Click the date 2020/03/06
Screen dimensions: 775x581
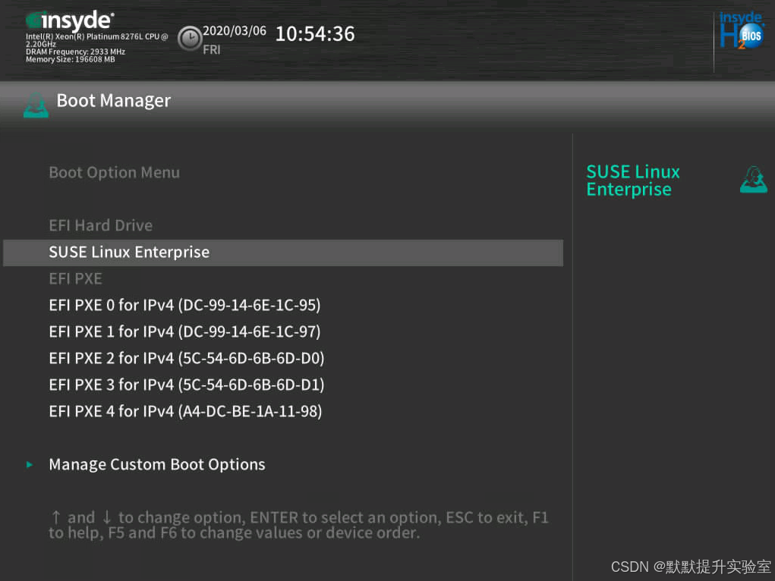coord(235,30)
